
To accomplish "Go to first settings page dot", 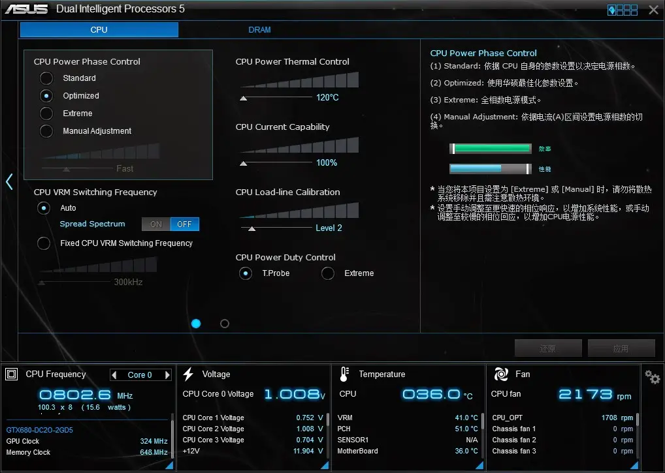I will 196,324.
